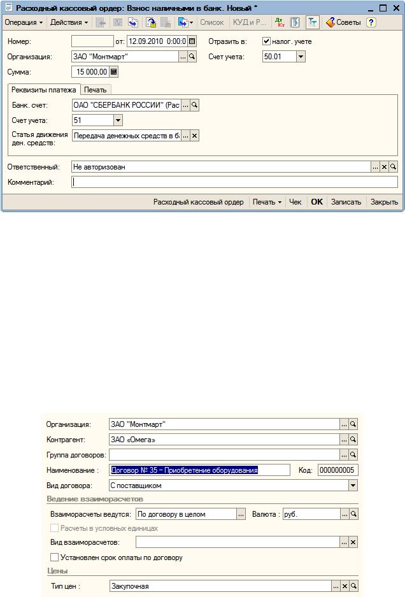Open the calendar picker beside the date field
Image resolution: width=405 pixels, height=597 pixels.
(192, 41)
